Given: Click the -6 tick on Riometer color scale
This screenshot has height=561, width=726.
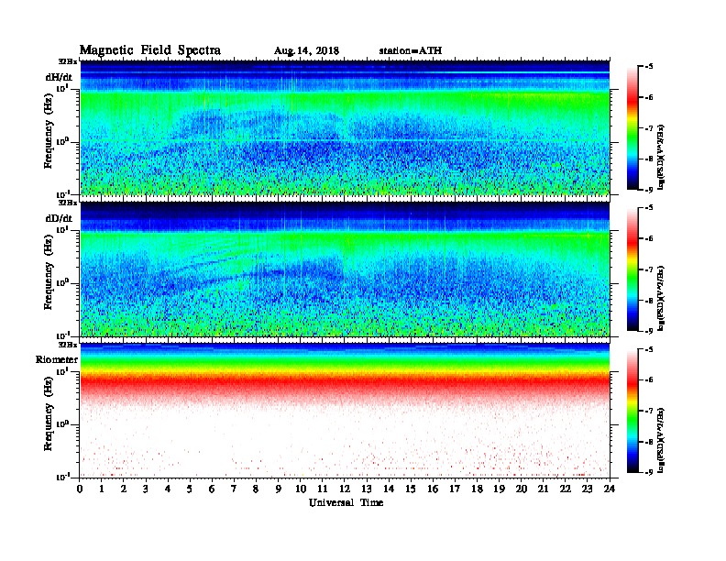Looking at the screenshot, I should (x=648, y=379).
